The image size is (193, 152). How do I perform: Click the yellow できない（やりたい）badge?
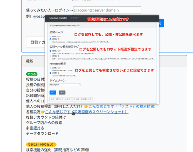click(x=41, y=145)
